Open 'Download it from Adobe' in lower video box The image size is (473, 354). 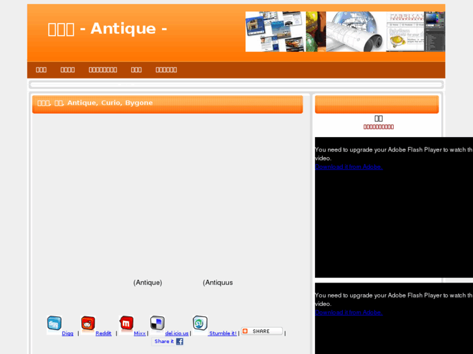349,312
